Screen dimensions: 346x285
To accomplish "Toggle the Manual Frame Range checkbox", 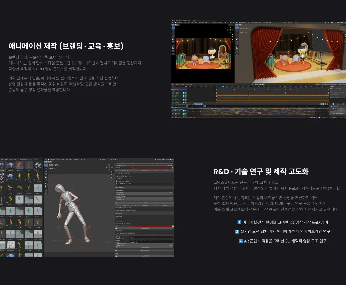I will pyautogui.click(x=331, y=91).
